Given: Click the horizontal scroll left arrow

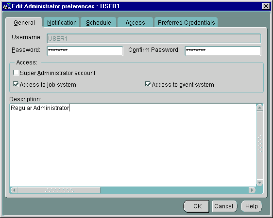Looking at the screenshot, I should [14, 190].
